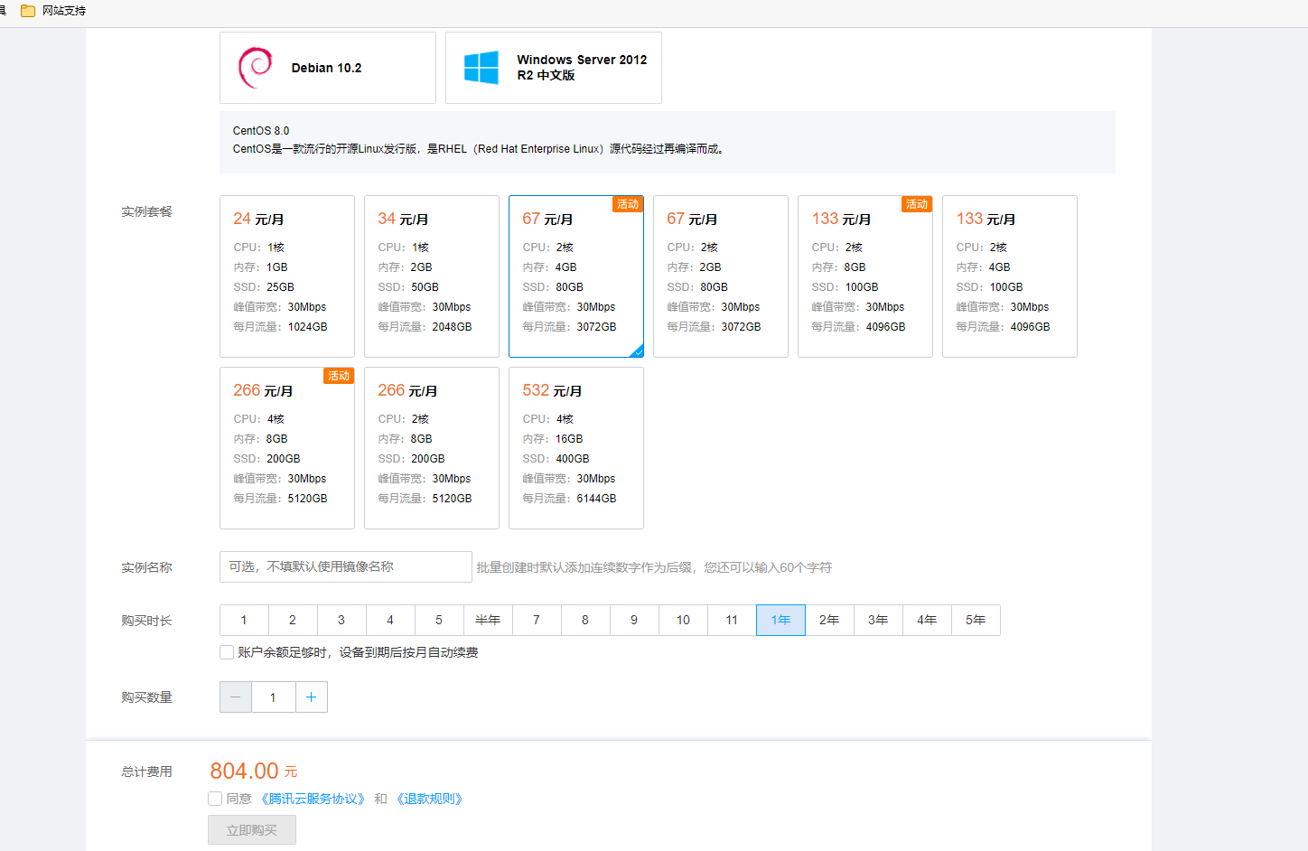This screenshot has height=851, width=1308.
Task: Choose the 34 元/月 2GB plan
Action: (432, 276)
